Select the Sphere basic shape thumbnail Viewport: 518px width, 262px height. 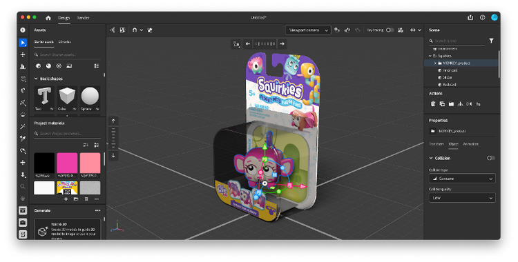[90, 98]
